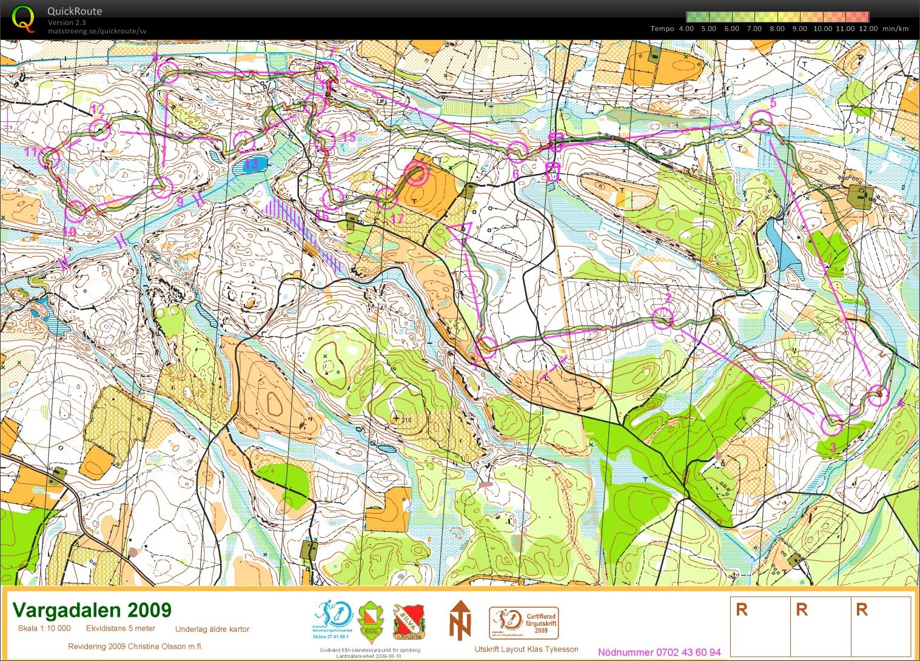Select control circle 1 on the map
The width and height of the screenshot is (920, 661).
486,347
